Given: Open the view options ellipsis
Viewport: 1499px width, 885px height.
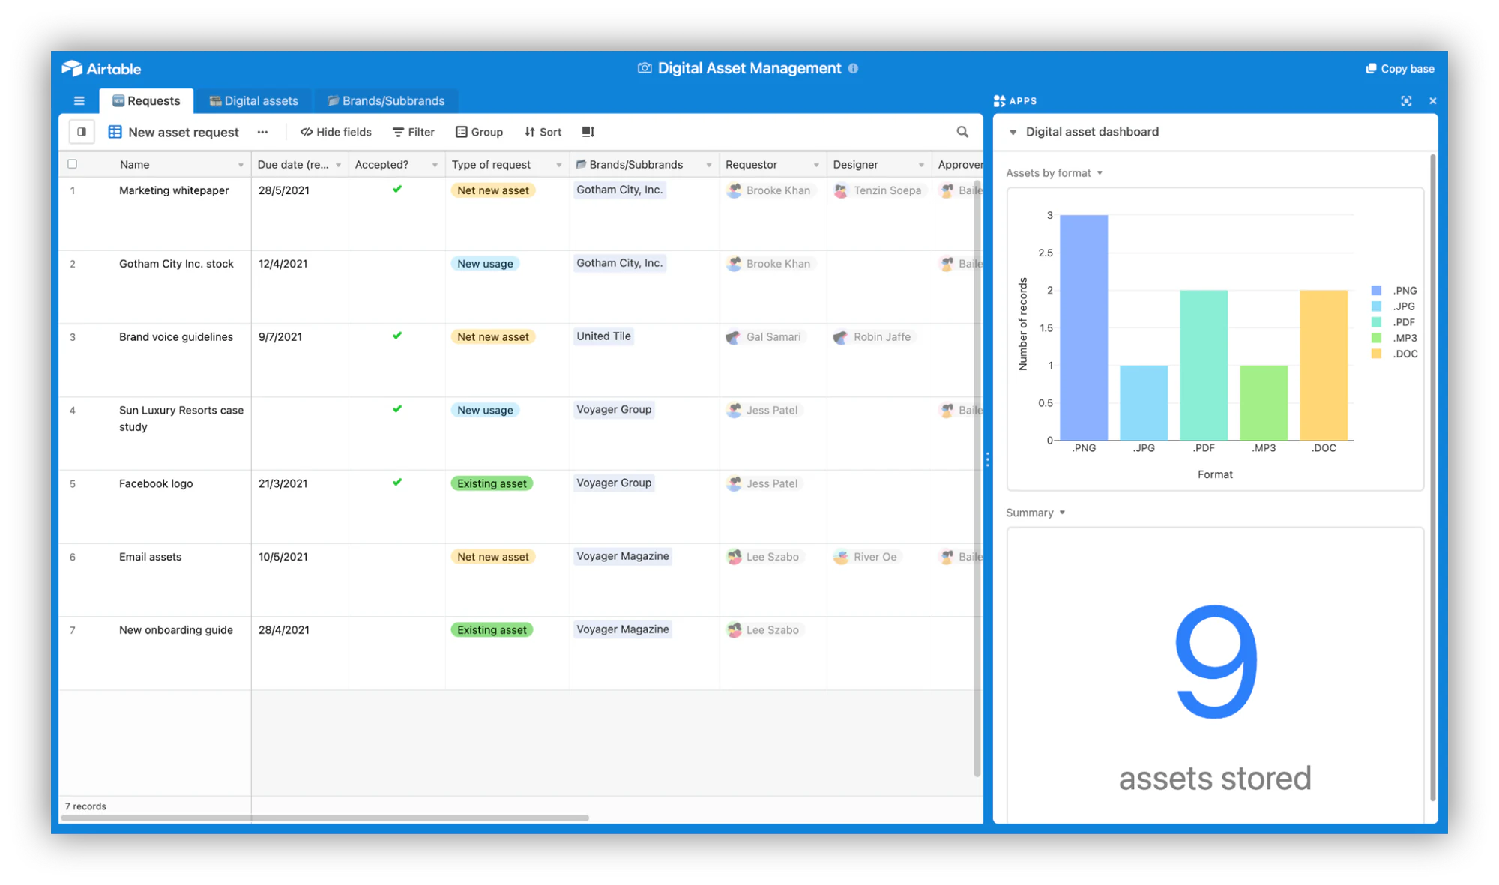Looking at the screenshot, I should [x=262, y=132].
